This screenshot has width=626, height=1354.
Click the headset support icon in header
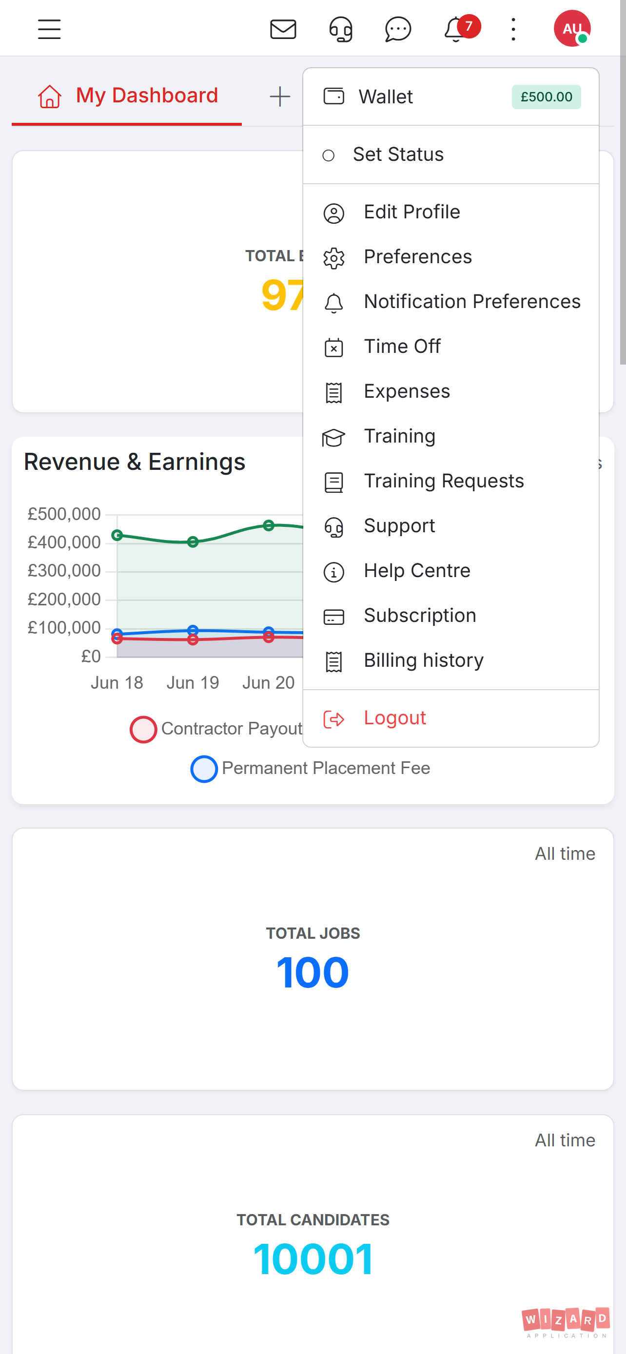click(341, 29)
